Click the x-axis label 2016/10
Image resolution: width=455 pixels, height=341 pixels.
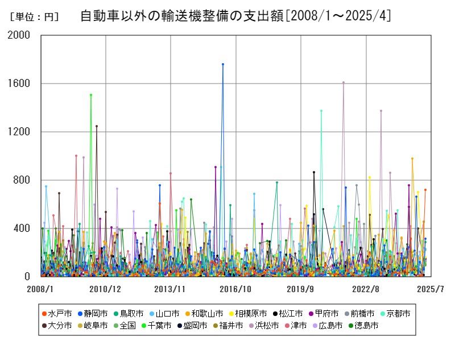pos(235,289)
